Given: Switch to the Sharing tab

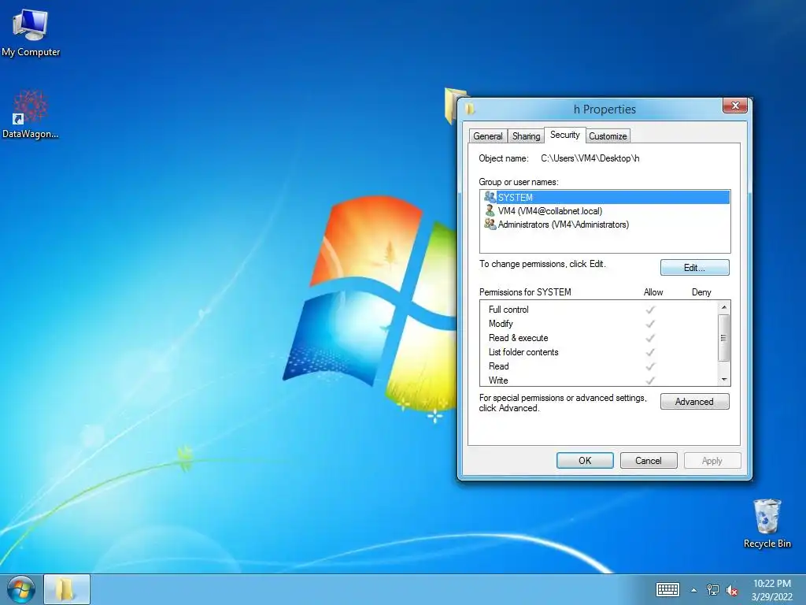Looking at the screenshot, I should (526, 136).
